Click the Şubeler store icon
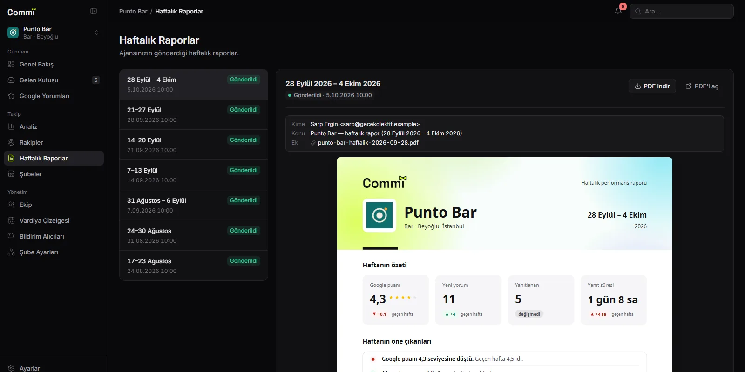Viewport: 745px width, 372px height. [11, 174]
